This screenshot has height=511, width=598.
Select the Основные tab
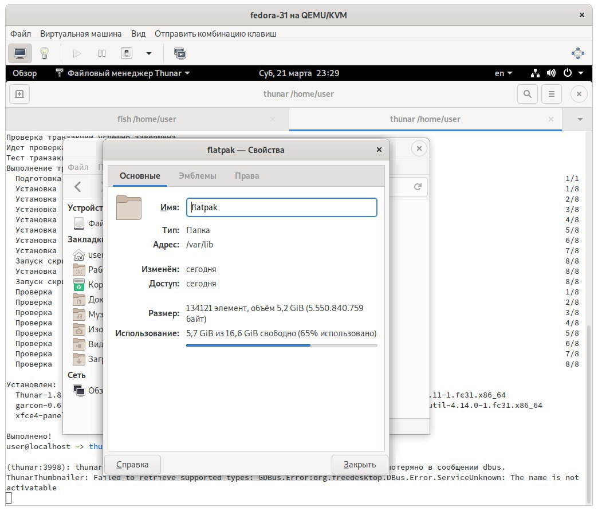[x=140, y=176]
